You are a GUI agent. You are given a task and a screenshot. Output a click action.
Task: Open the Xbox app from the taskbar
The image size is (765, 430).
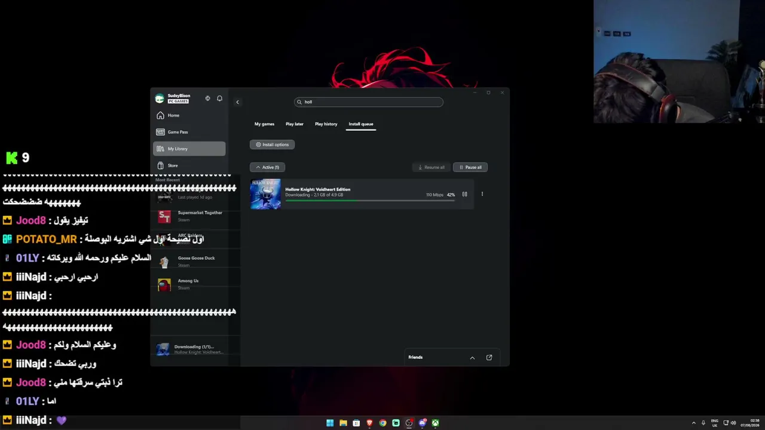click(436, 423)
